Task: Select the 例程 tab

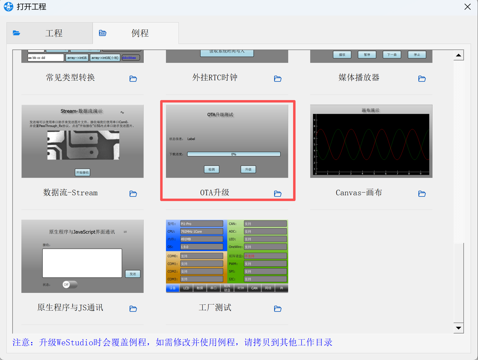Action: (x=140, y=33)
